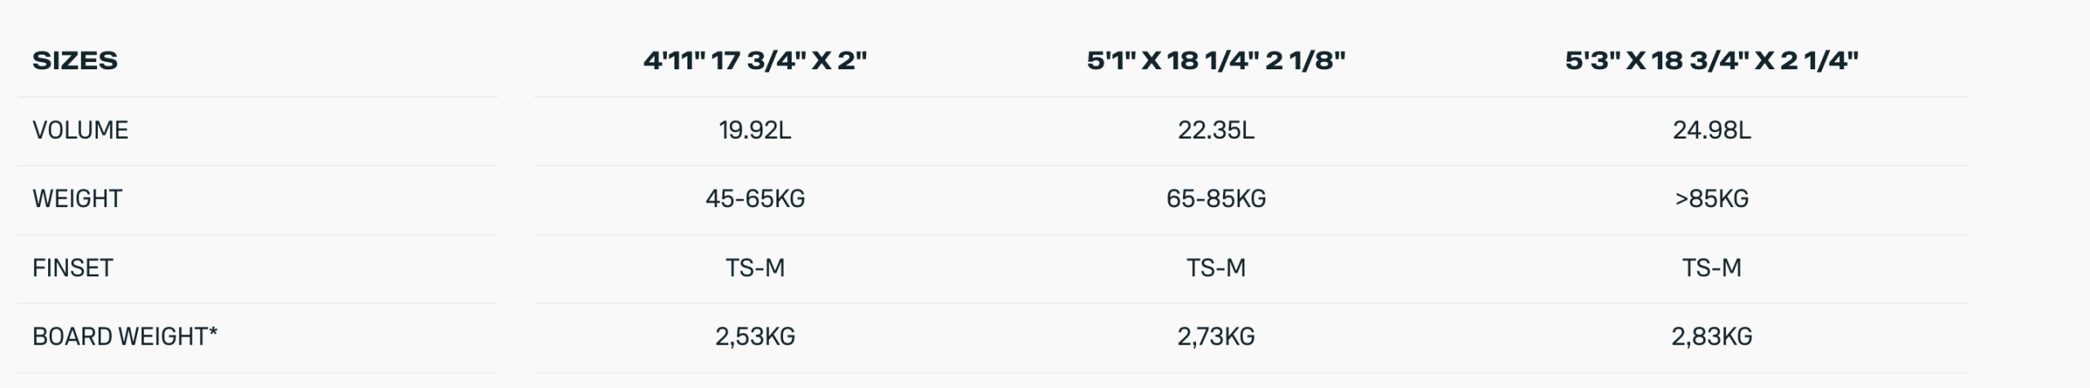Viewport: 2090px width, 388px height.
Task: Select the 5'3" X 18 3/4" X 2 1/4" column header
Action: click(1711, 60)
